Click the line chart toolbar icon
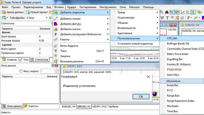 pyautogui.click(x=183, y=12)
